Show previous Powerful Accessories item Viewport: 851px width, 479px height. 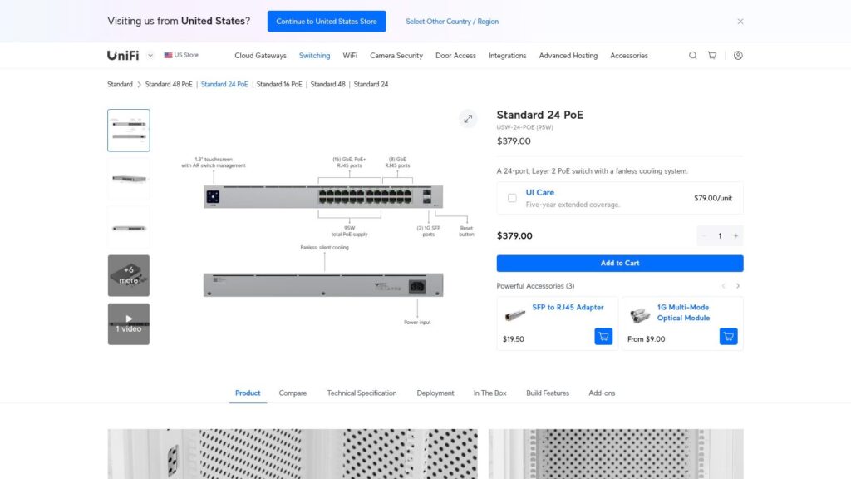pyautogui.click(x=723, y=286)
